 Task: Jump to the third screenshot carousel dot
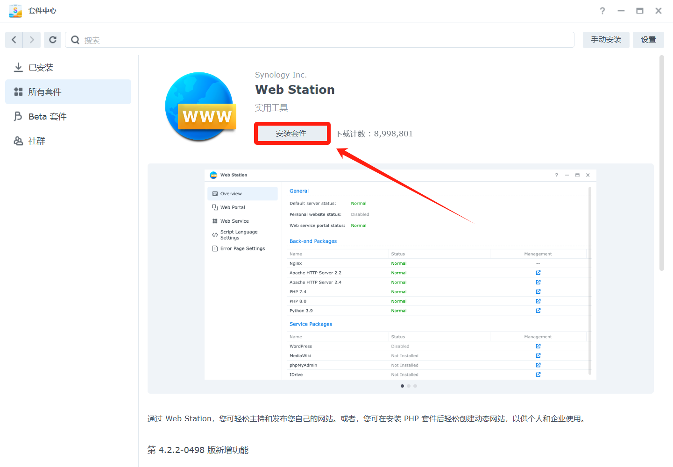point(415,386)
